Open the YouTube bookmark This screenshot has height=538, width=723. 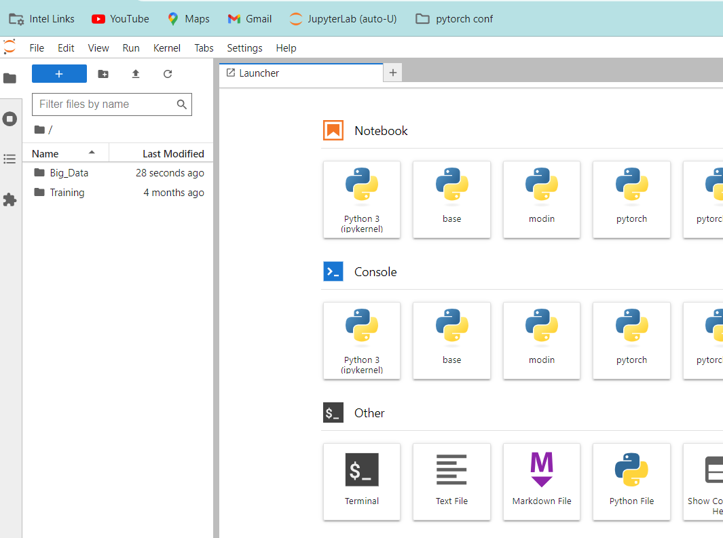(x=120, y=19)
